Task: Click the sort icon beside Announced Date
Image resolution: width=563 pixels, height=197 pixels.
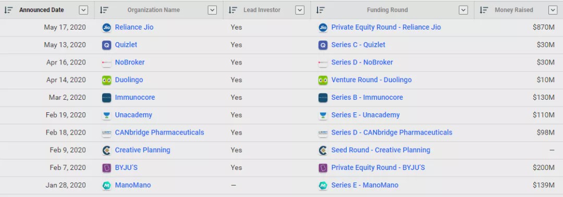Action: tap(8, 10)
